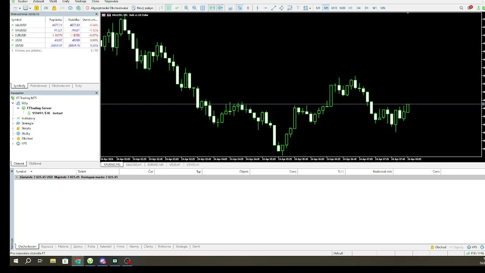The width and height of the screenshot is (485, 273).
Task: Expand the Skripty tree node
Action: [13, 128]
